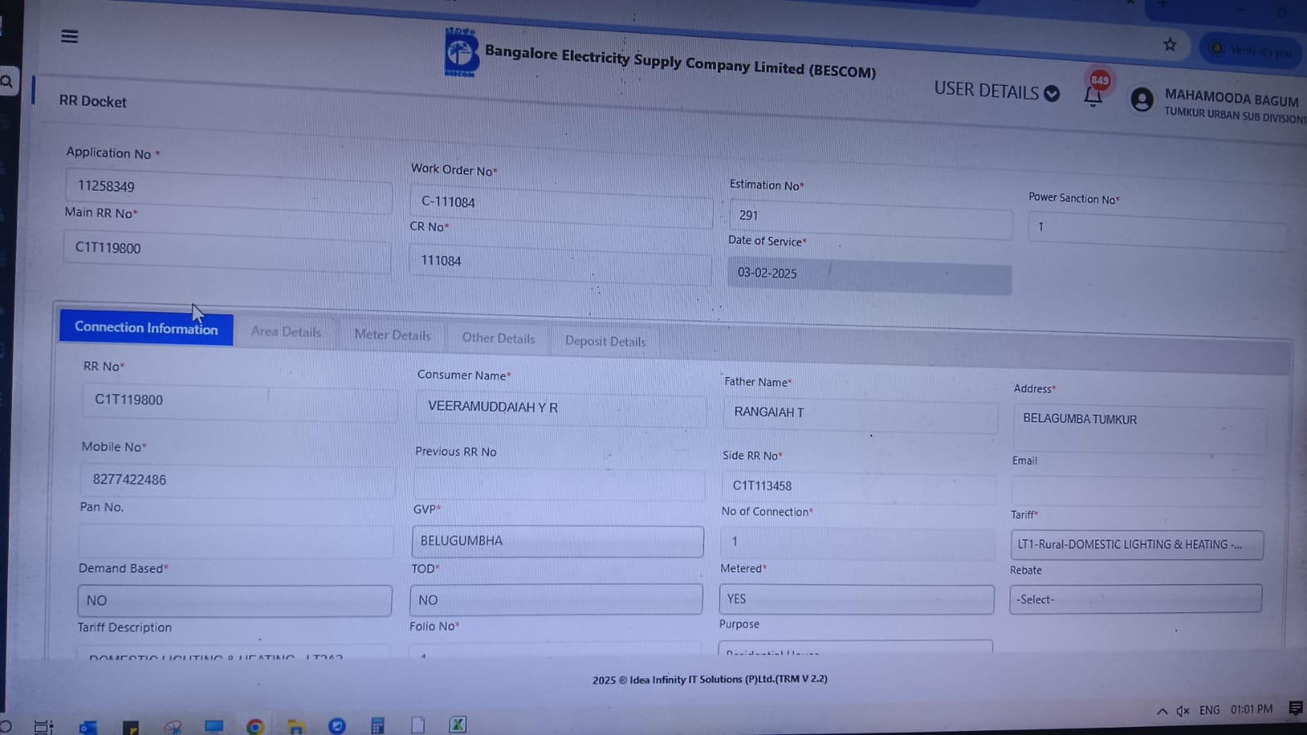
Task: Switch to the Area Details tab
Action: (x=286, y=332)
